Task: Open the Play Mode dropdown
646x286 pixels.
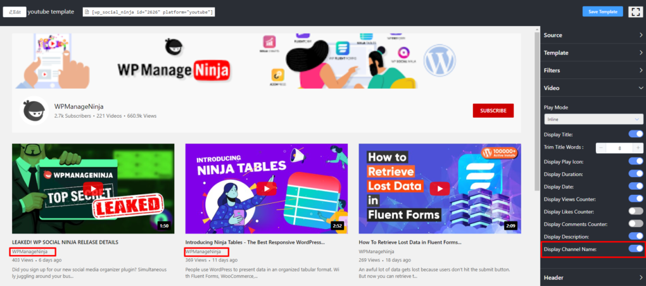Action: [593, 120]
